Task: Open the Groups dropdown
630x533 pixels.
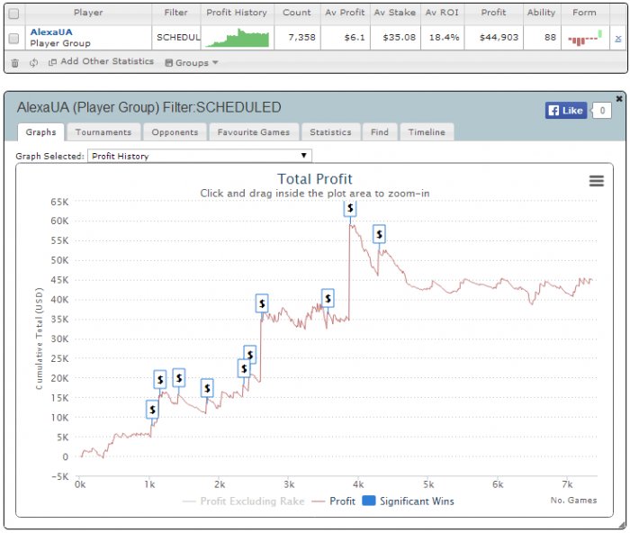Action: click(x=192, y=63)
